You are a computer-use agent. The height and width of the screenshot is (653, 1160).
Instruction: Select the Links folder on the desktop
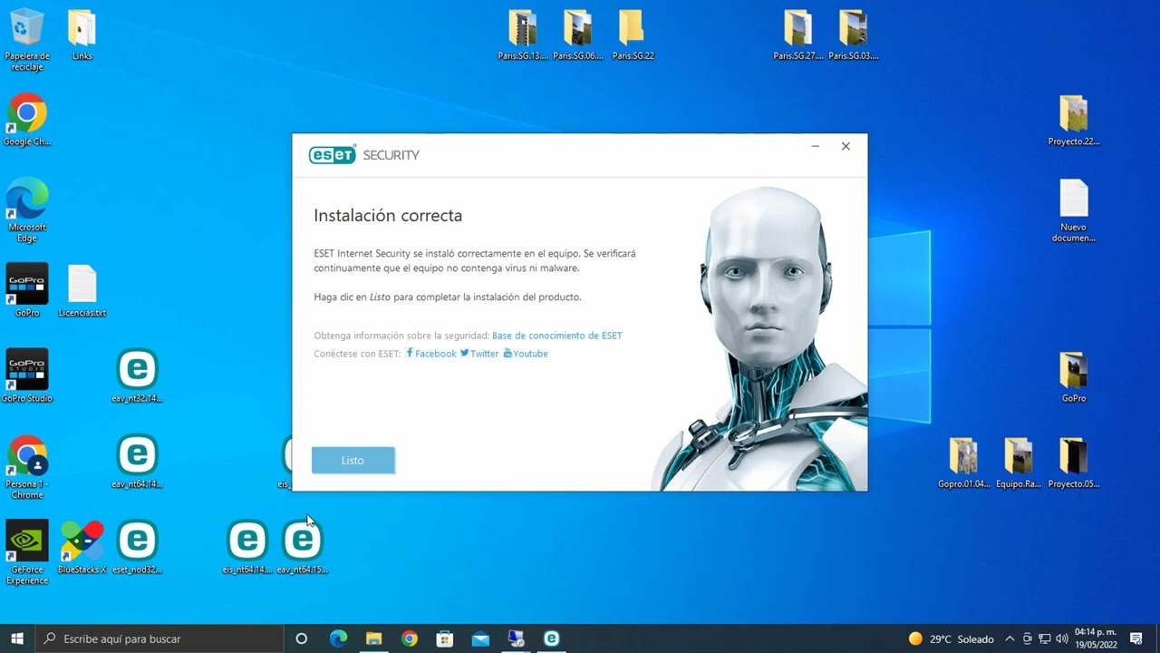(x=82, y=36)
